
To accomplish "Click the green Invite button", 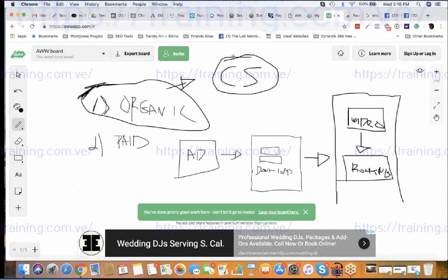I will coord(173,53).
